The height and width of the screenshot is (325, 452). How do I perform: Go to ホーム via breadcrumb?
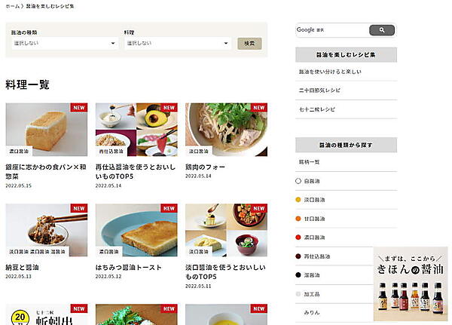(12, 6)
